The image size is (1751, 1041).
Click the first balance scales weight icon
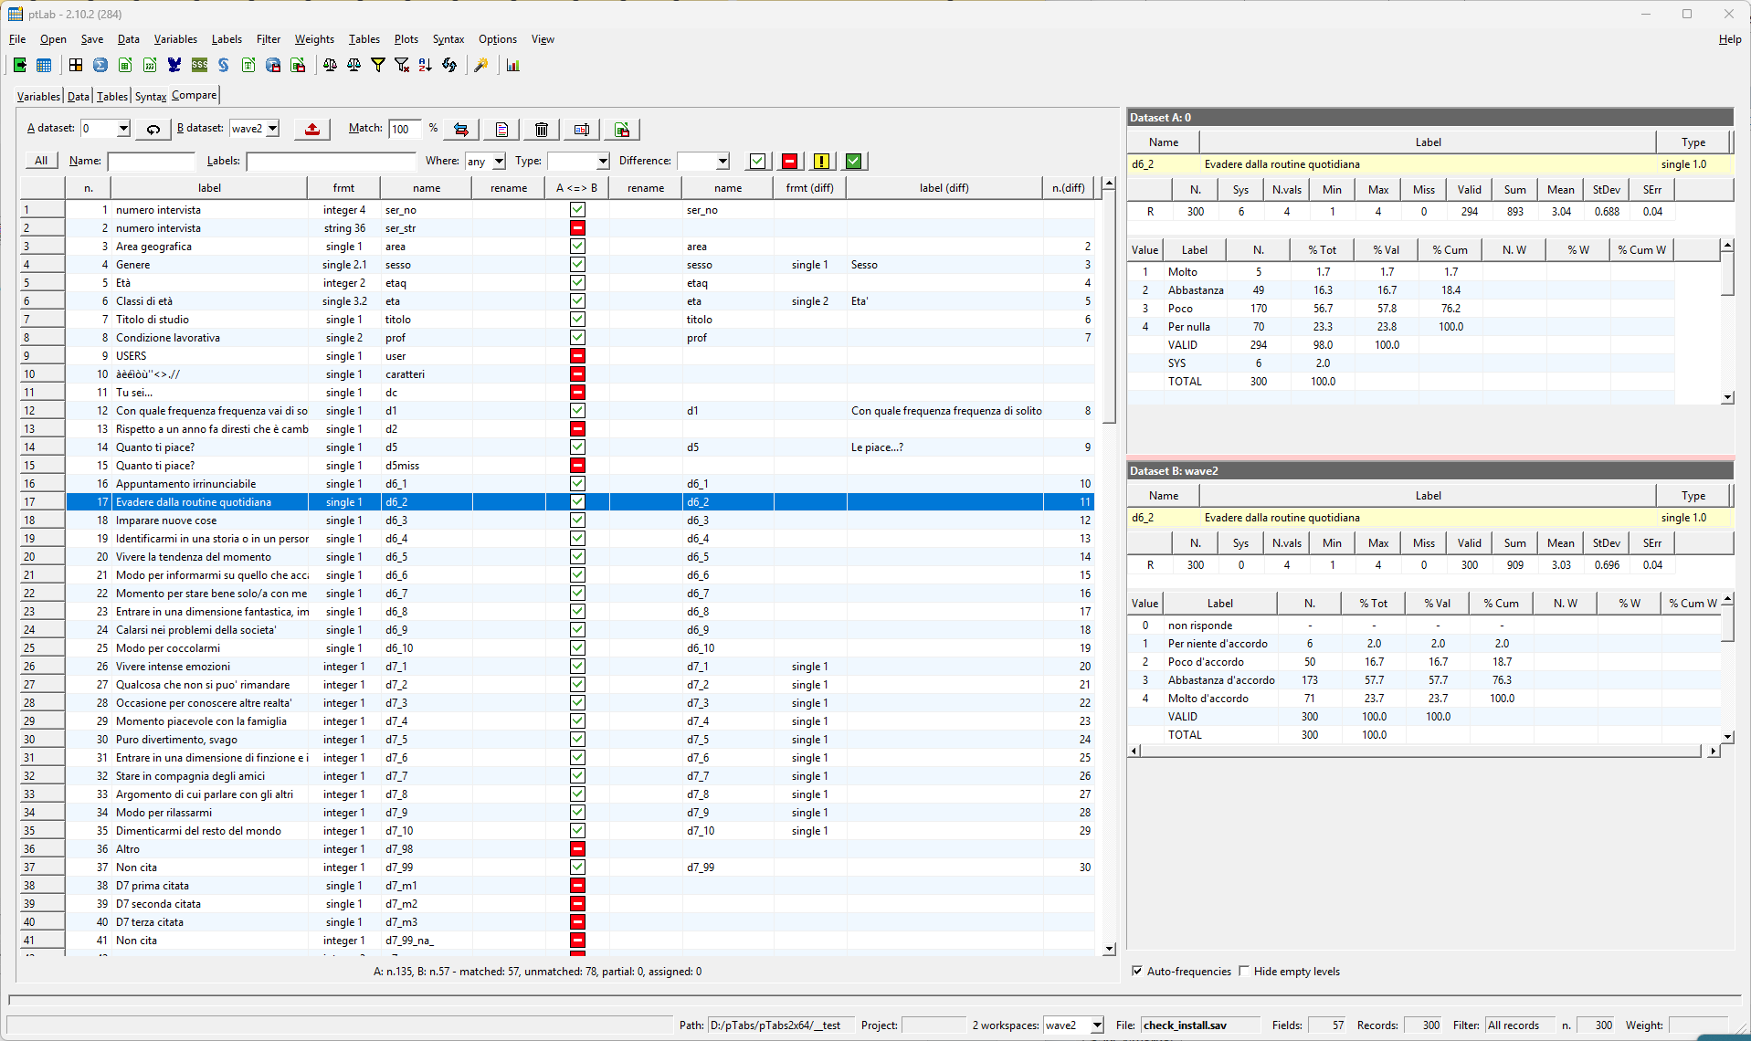(330, 65)
